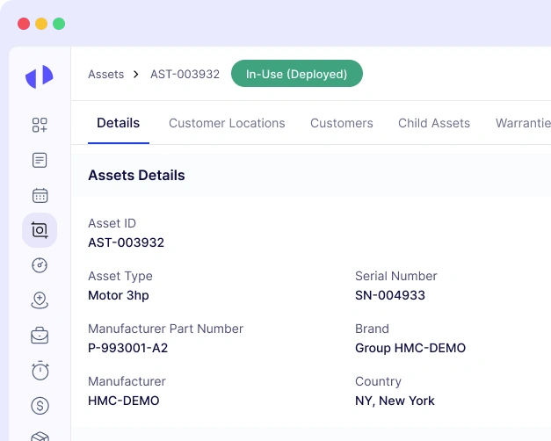The width and height of the screenshot is (551, 441).
Task: Open the document list icon in sidebar
Action: [40, 160]
